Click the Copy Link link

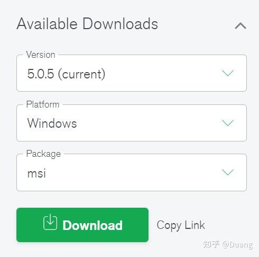tap(181, 226)
